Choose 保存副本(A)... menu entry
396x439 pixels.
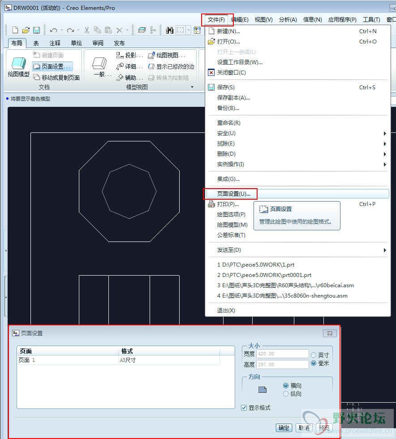pyautogui.click(x=233, y=98)
